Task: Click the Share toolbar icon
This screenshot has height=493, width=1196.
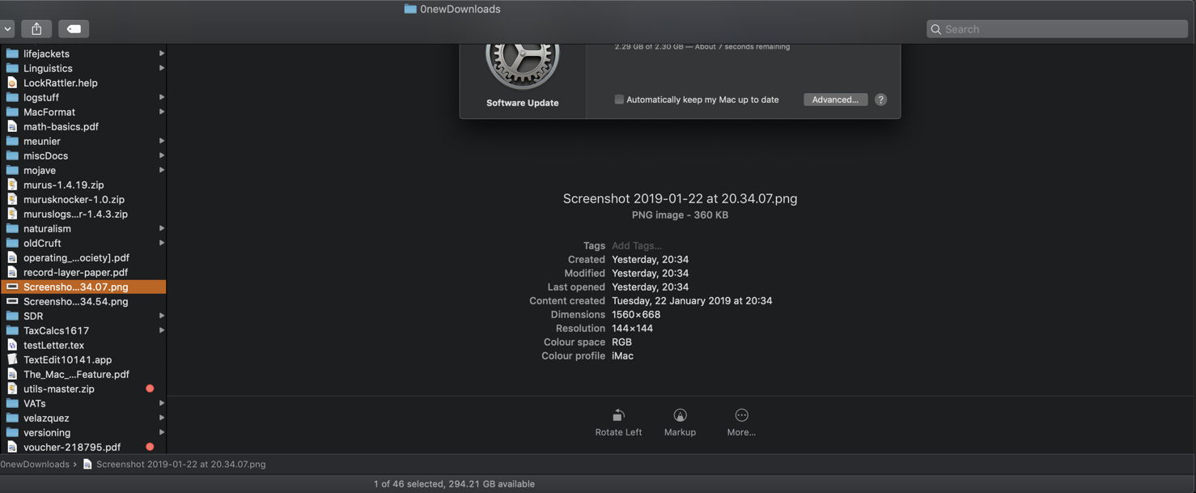Action: [x=36, y=29]
